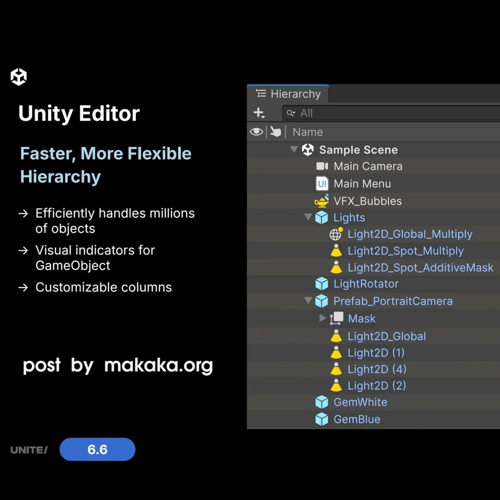
Task: Select the Prefab_PortraitCamera name
Action: tap(393, 301)
